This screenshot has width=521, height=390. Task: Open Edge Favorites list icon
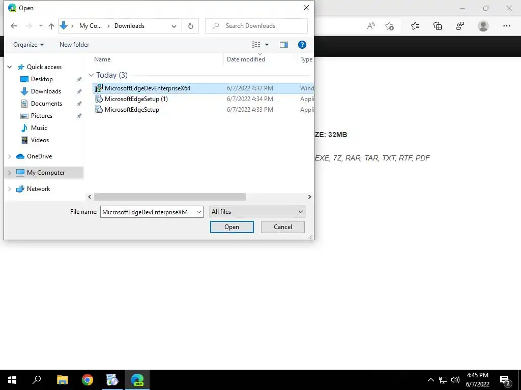(x=415, y=26)
